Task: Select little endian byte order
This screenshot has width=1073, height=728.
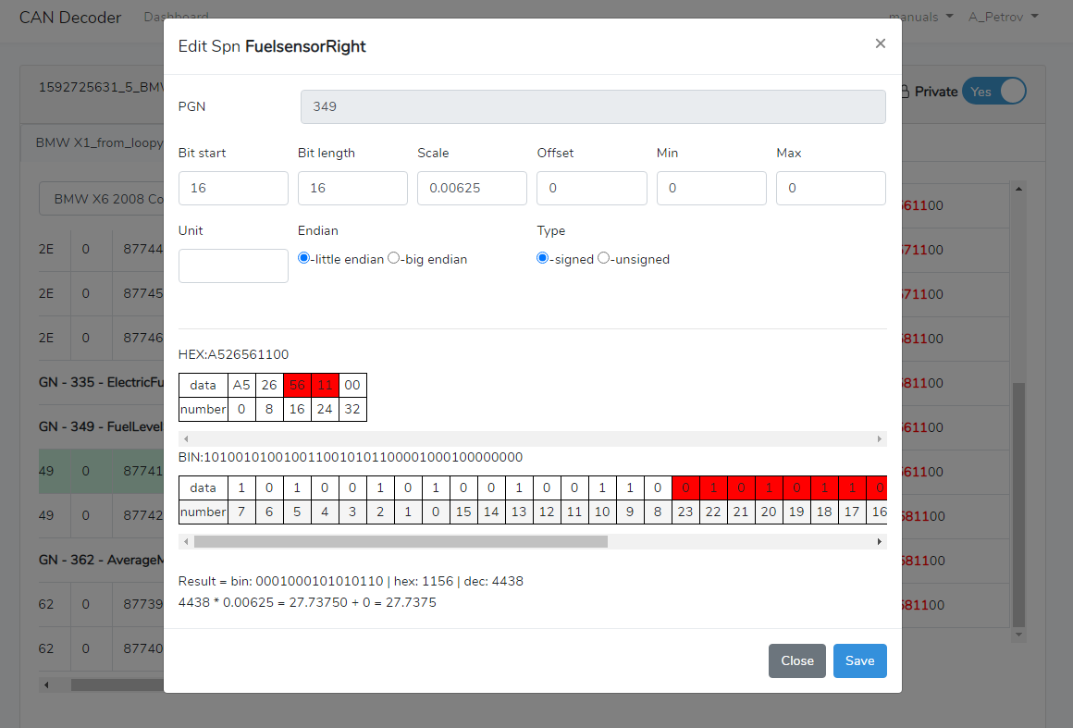Action: [304, 257]
